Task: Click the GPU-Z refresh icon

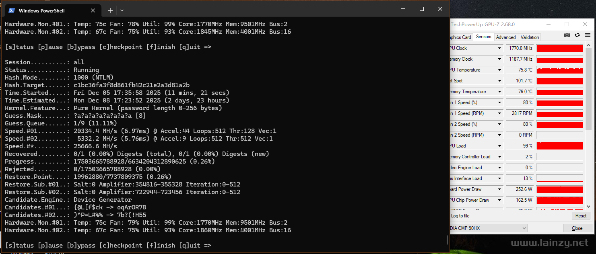Action: tap(577, 35)
